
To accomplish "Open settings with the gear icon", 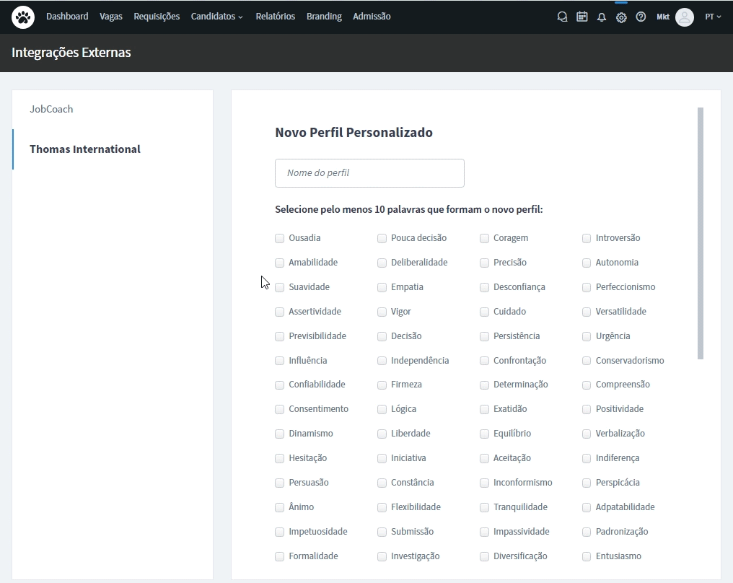I will (x=621, y=17).
